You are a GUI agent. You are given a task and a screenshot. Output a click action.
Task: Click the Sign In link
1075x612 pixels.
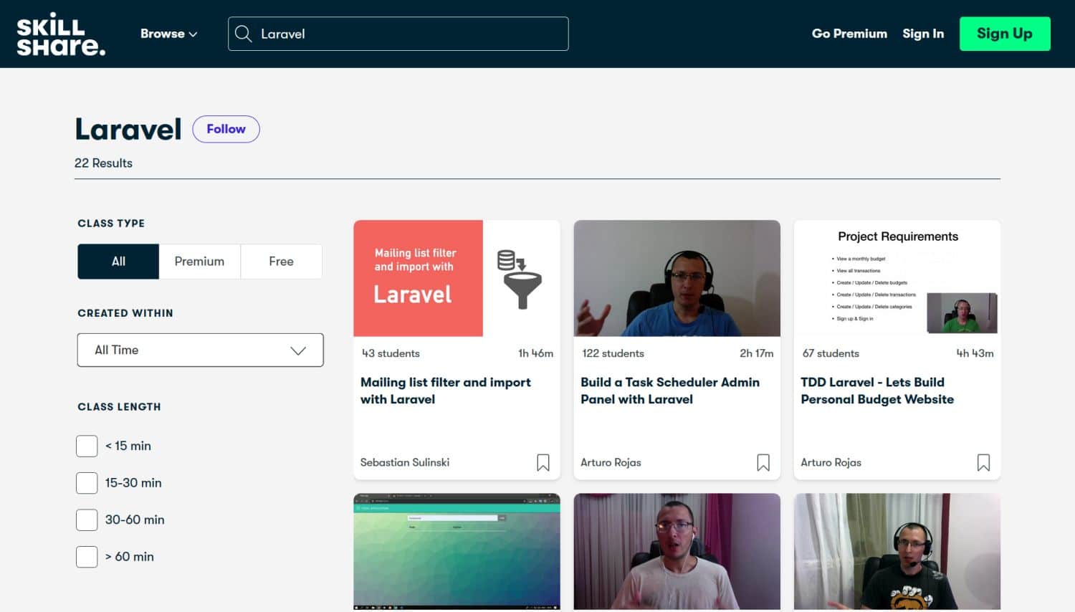(x=923, y=34)
